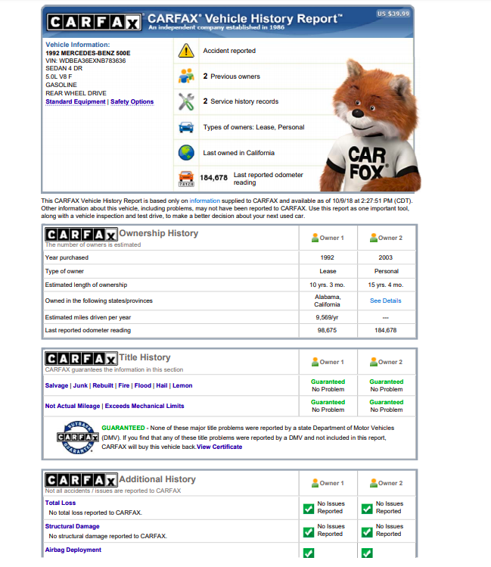This screenshot has width=491, height=567.
Task: Click the orange car odometer icon
Action: pos(186,179)
